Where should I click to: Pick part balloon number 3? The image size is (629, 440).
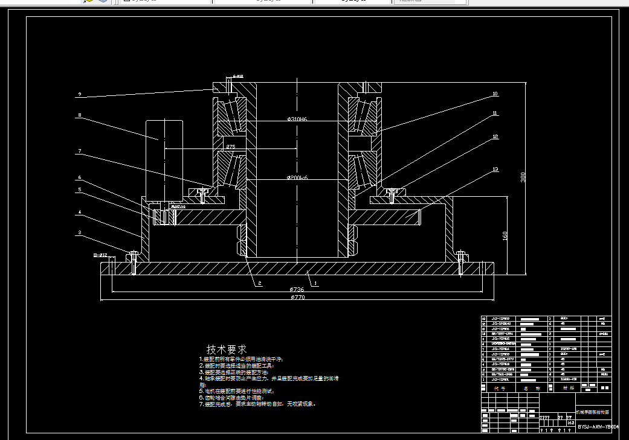[x=79, y=232]
